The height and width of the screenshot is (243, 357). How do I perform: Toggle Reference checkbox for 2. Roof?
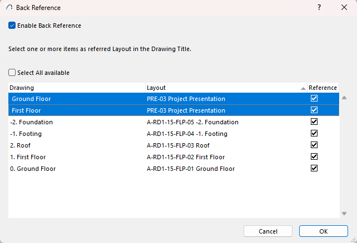coord(314,145)
